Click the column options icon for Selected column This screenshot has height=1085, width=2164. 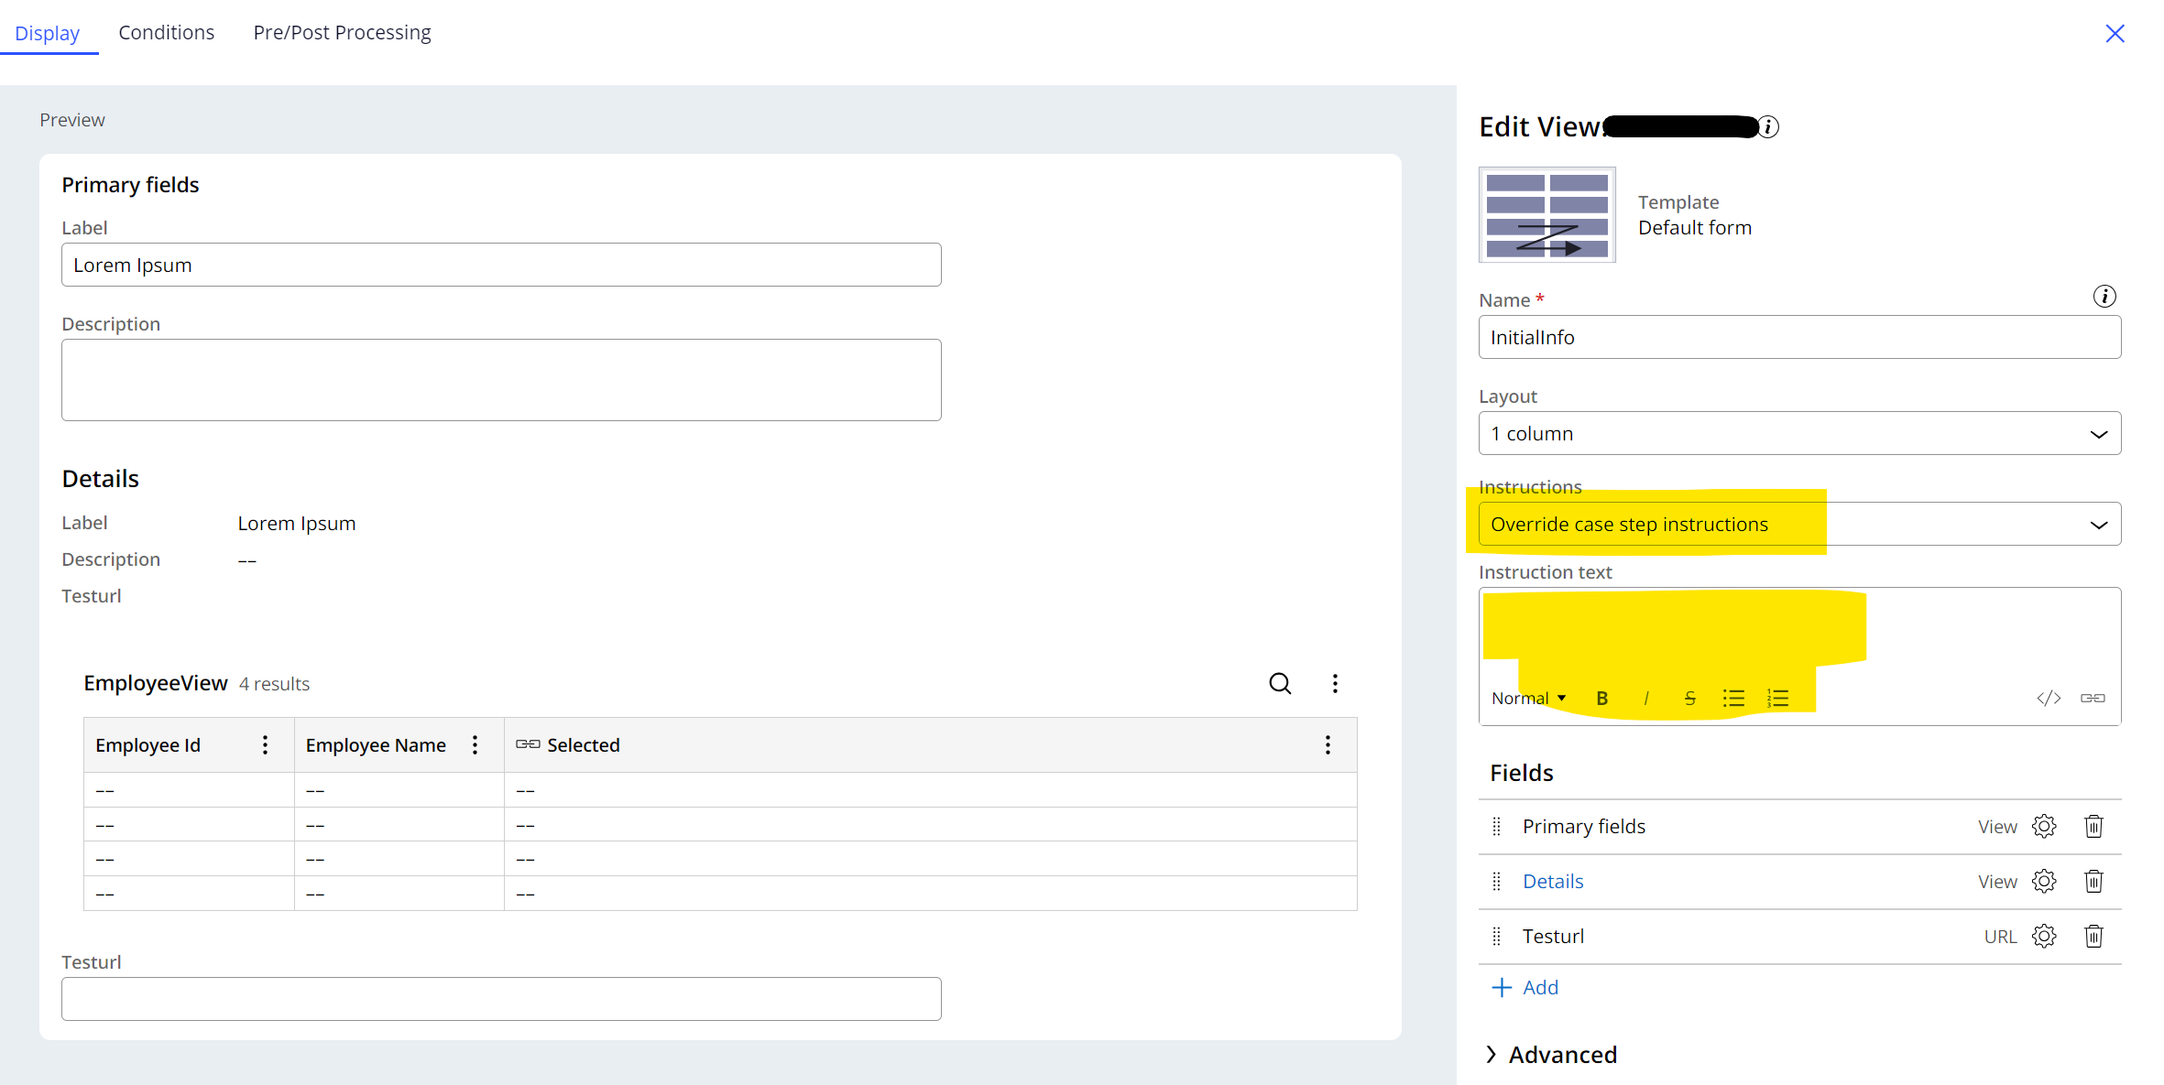(1329, 744)
